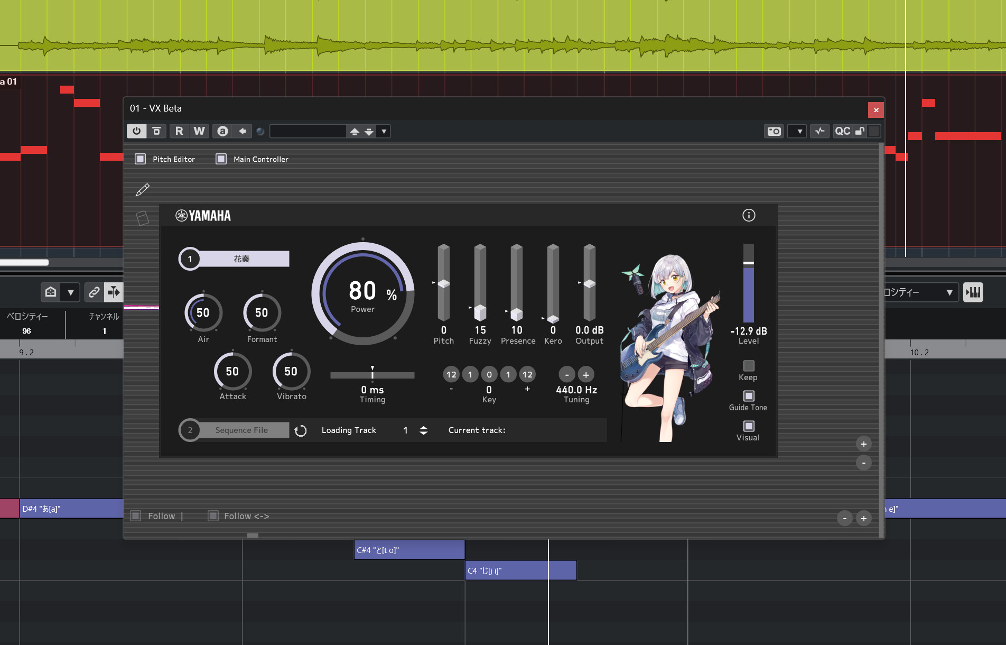Click the reload sequence file icon
Screen dimensions: 1006x645
300,430
